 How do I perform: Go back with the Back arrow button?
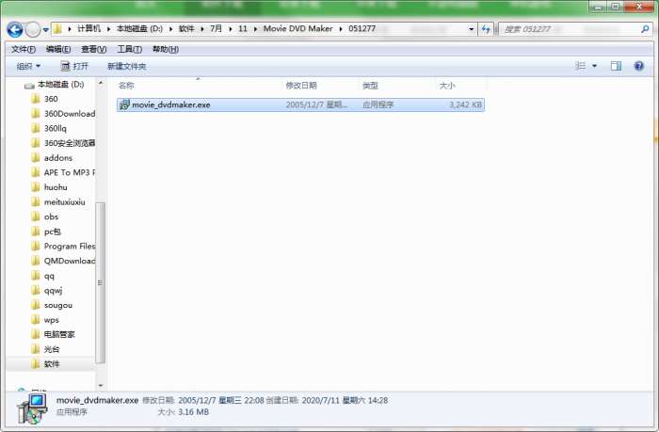coord(15,29)
